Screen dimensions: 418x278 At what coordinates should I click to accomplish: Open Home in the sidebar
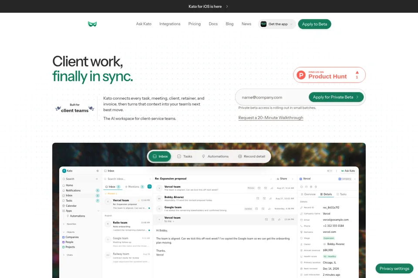[x=80, y=185]
